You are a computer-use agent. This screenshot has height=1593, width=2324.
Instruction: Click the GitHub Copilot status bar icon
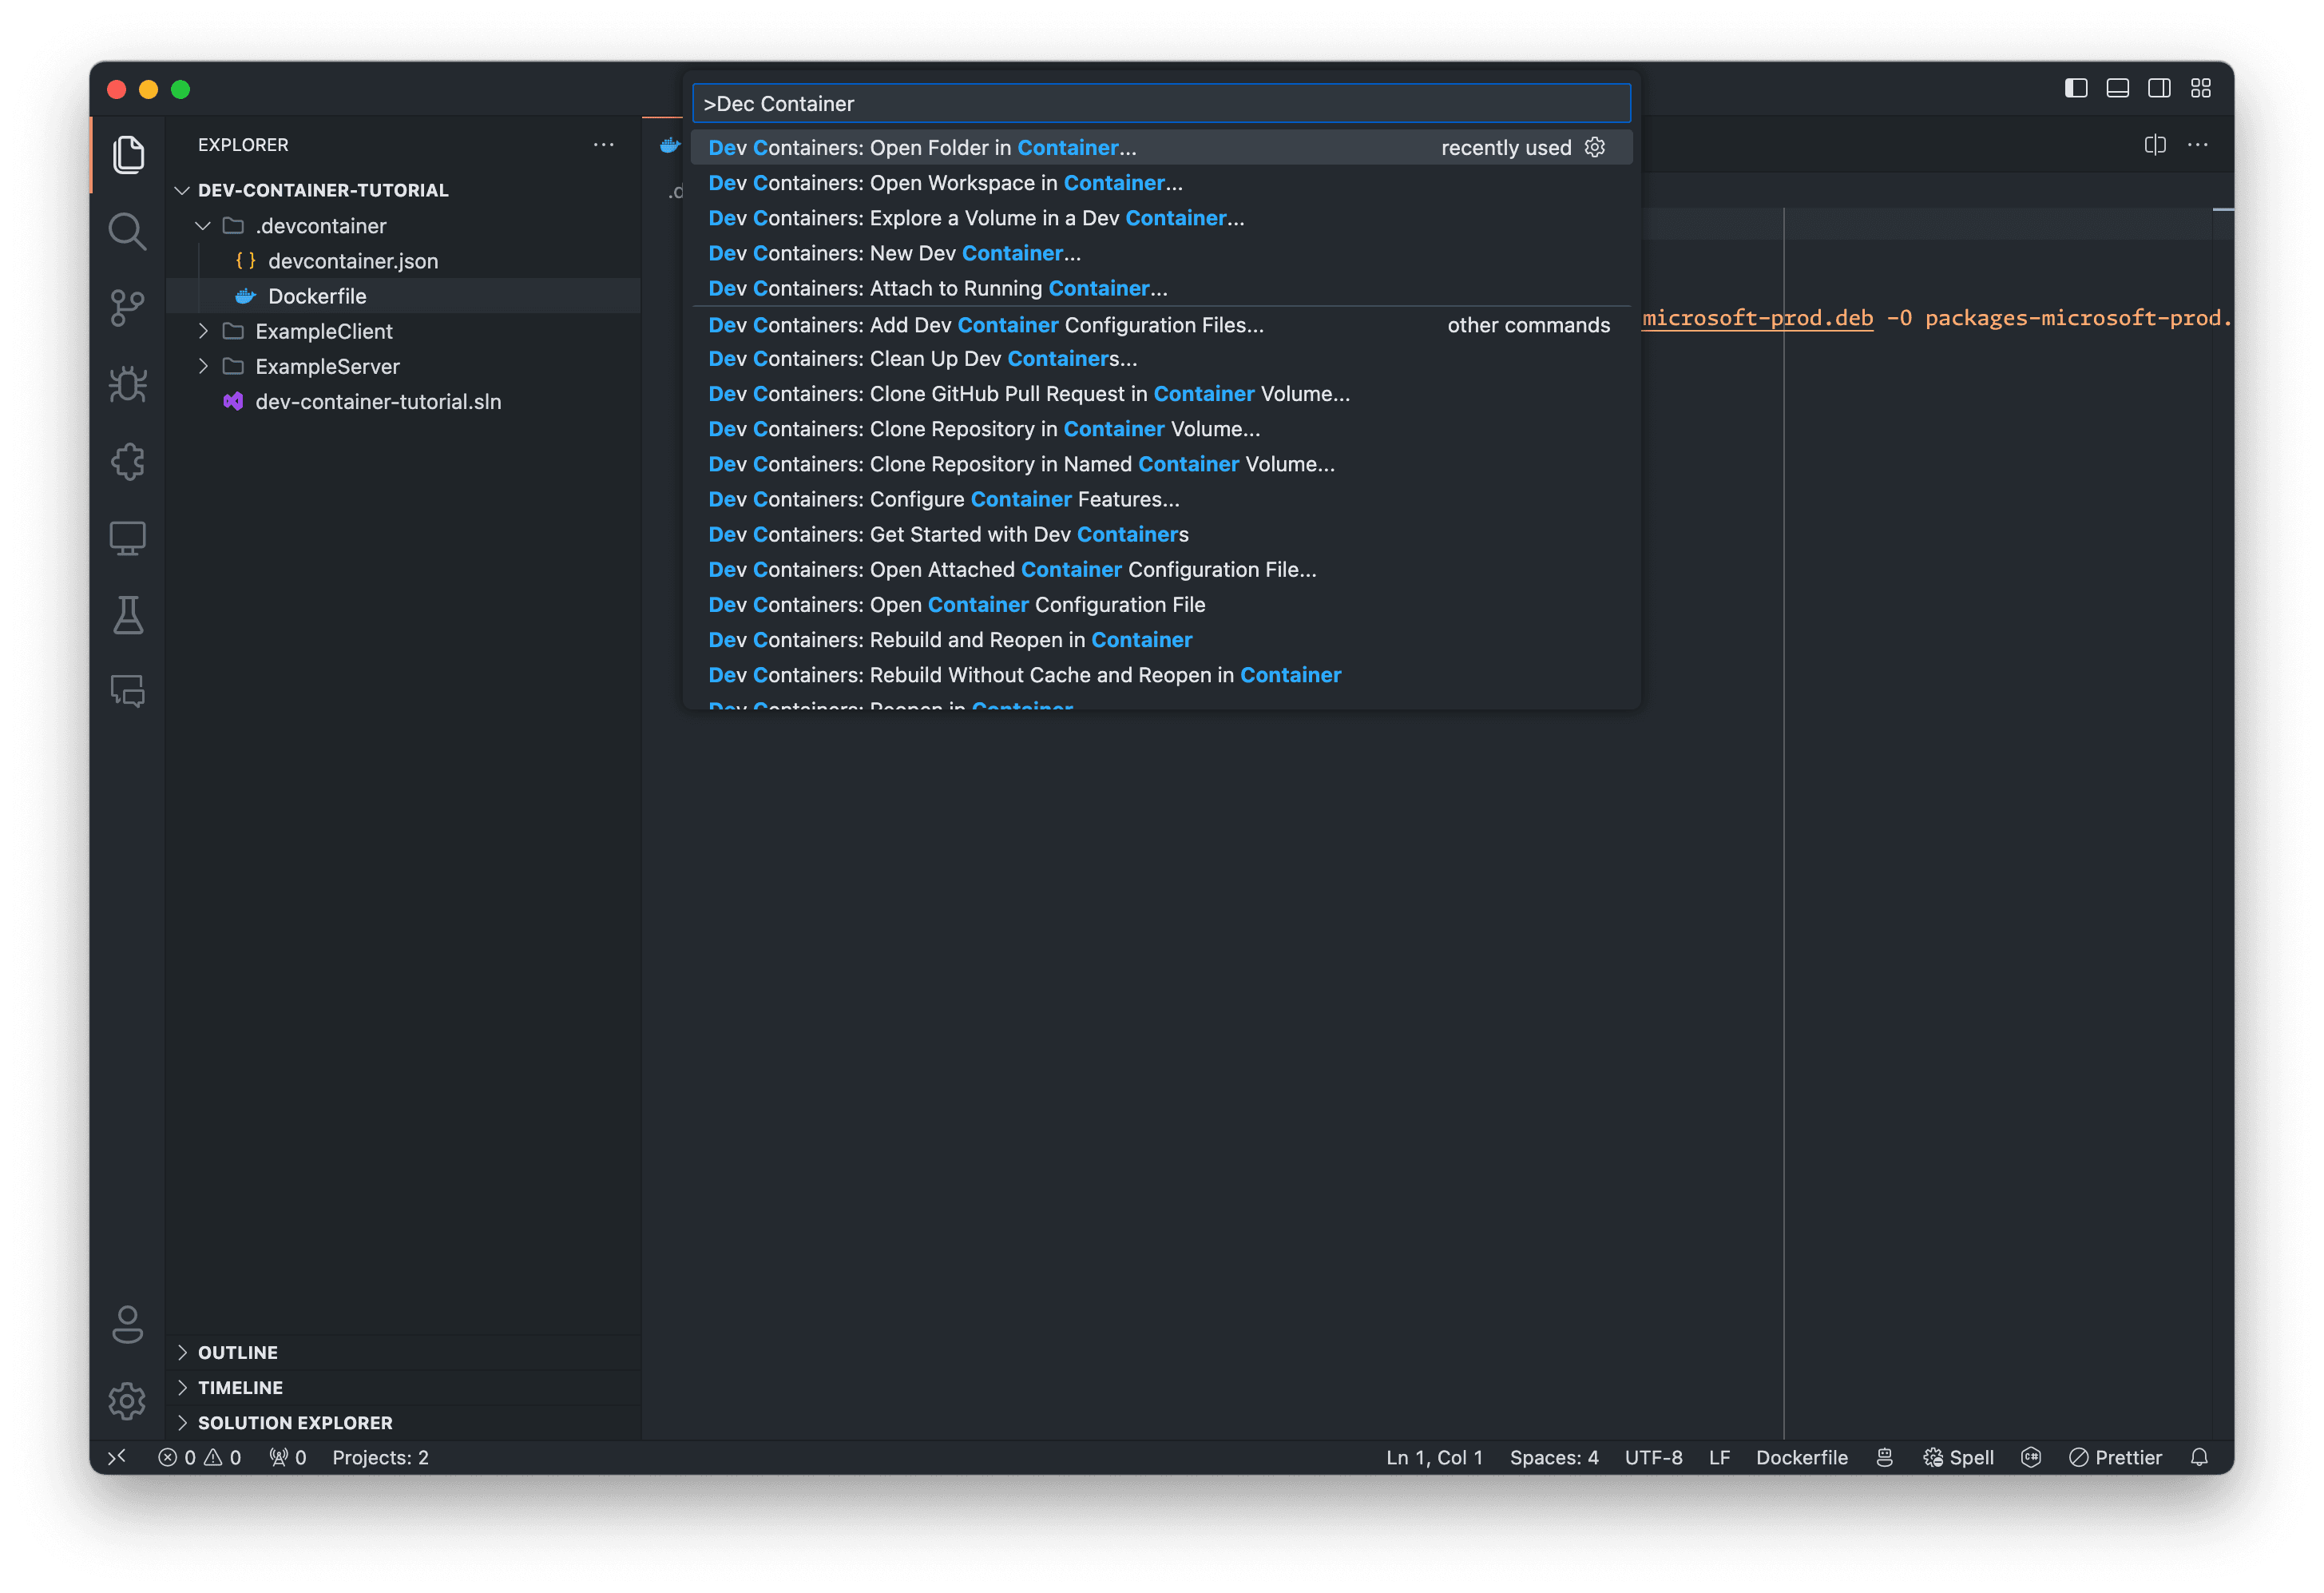tap(1884, 1457)
